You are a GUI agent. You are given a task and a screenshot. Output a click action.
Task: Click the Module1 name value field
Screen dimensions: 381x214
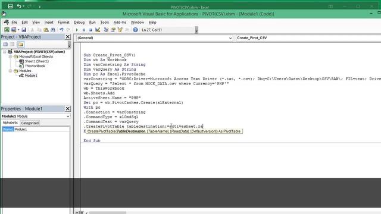coord(42,130)
